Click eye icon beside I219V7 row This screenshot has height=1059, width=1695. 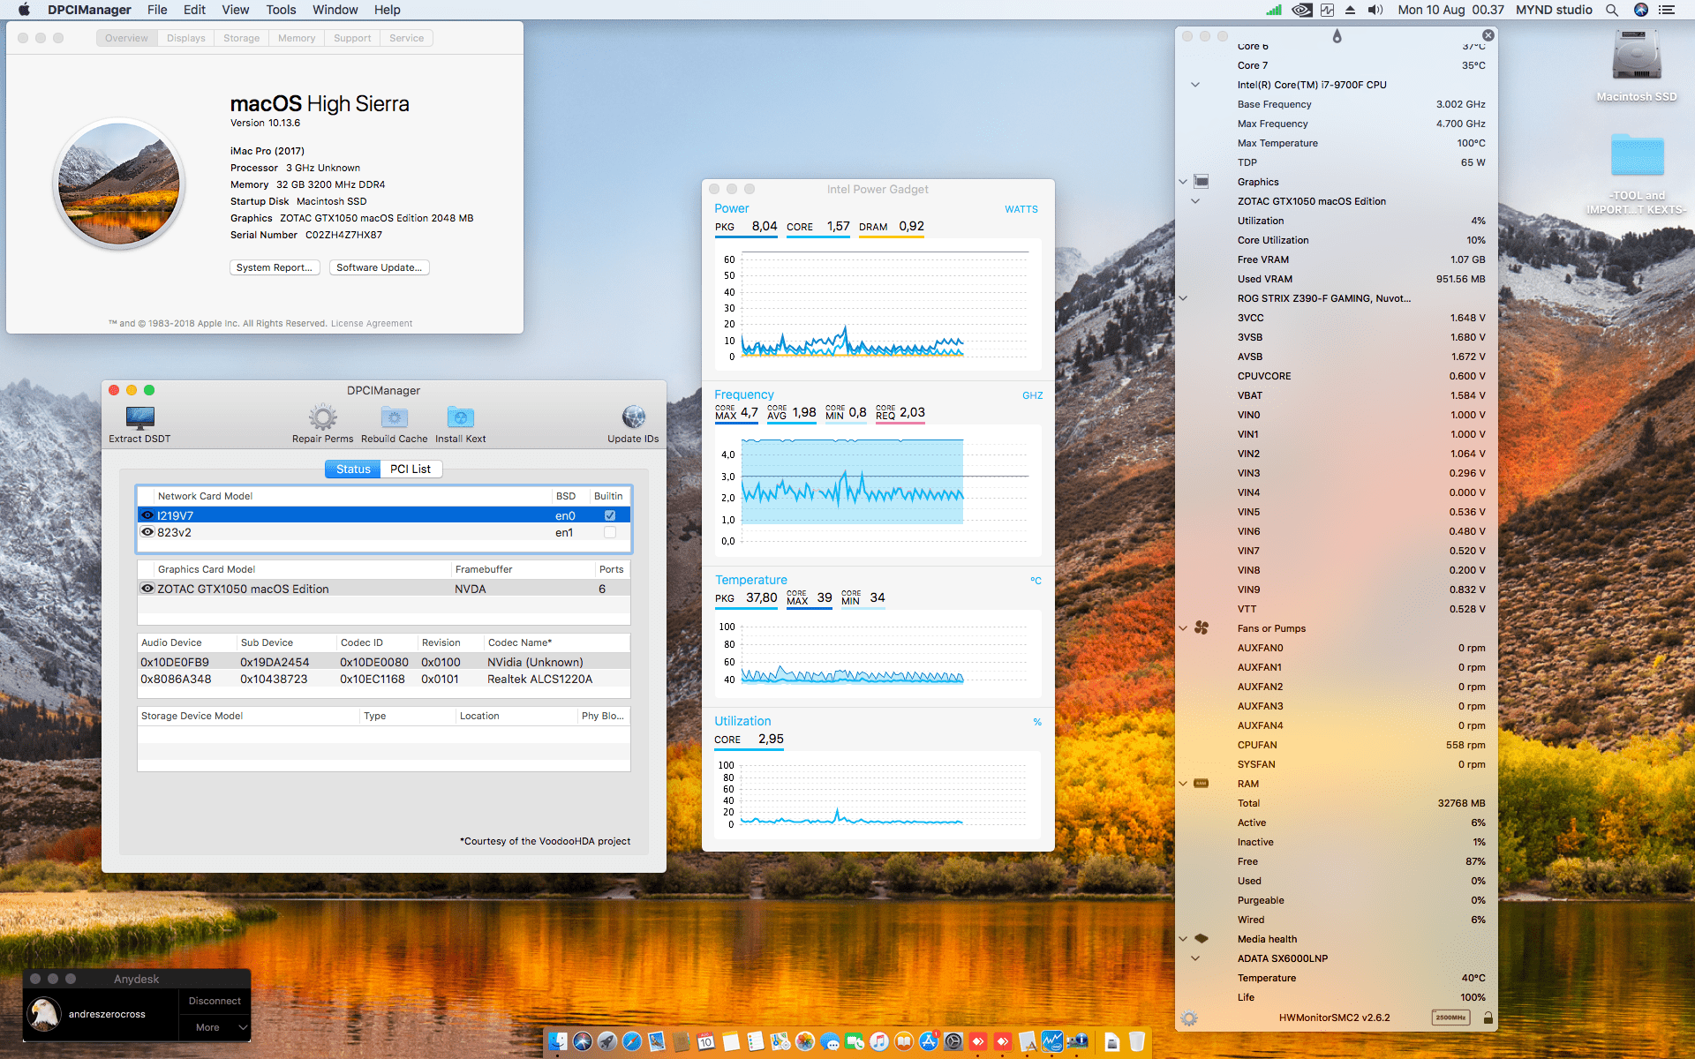pyautogui.click(x=147, y=515)
